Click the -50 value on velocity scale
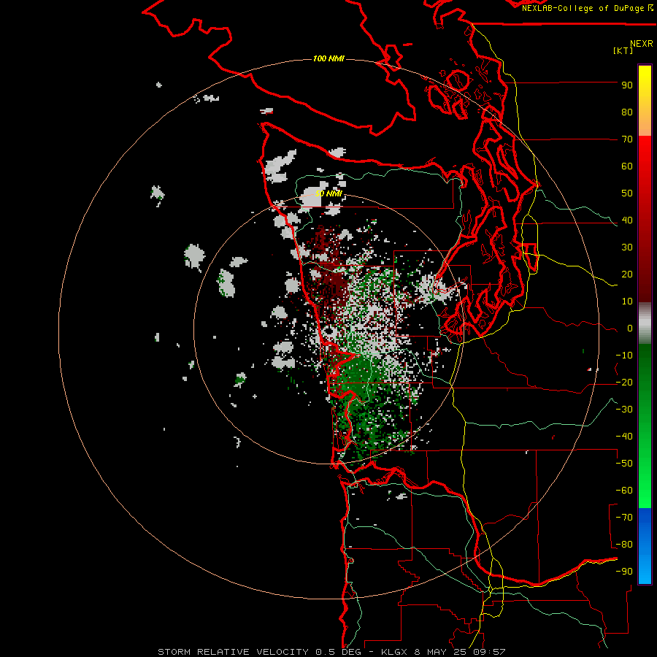 point(624,464)
